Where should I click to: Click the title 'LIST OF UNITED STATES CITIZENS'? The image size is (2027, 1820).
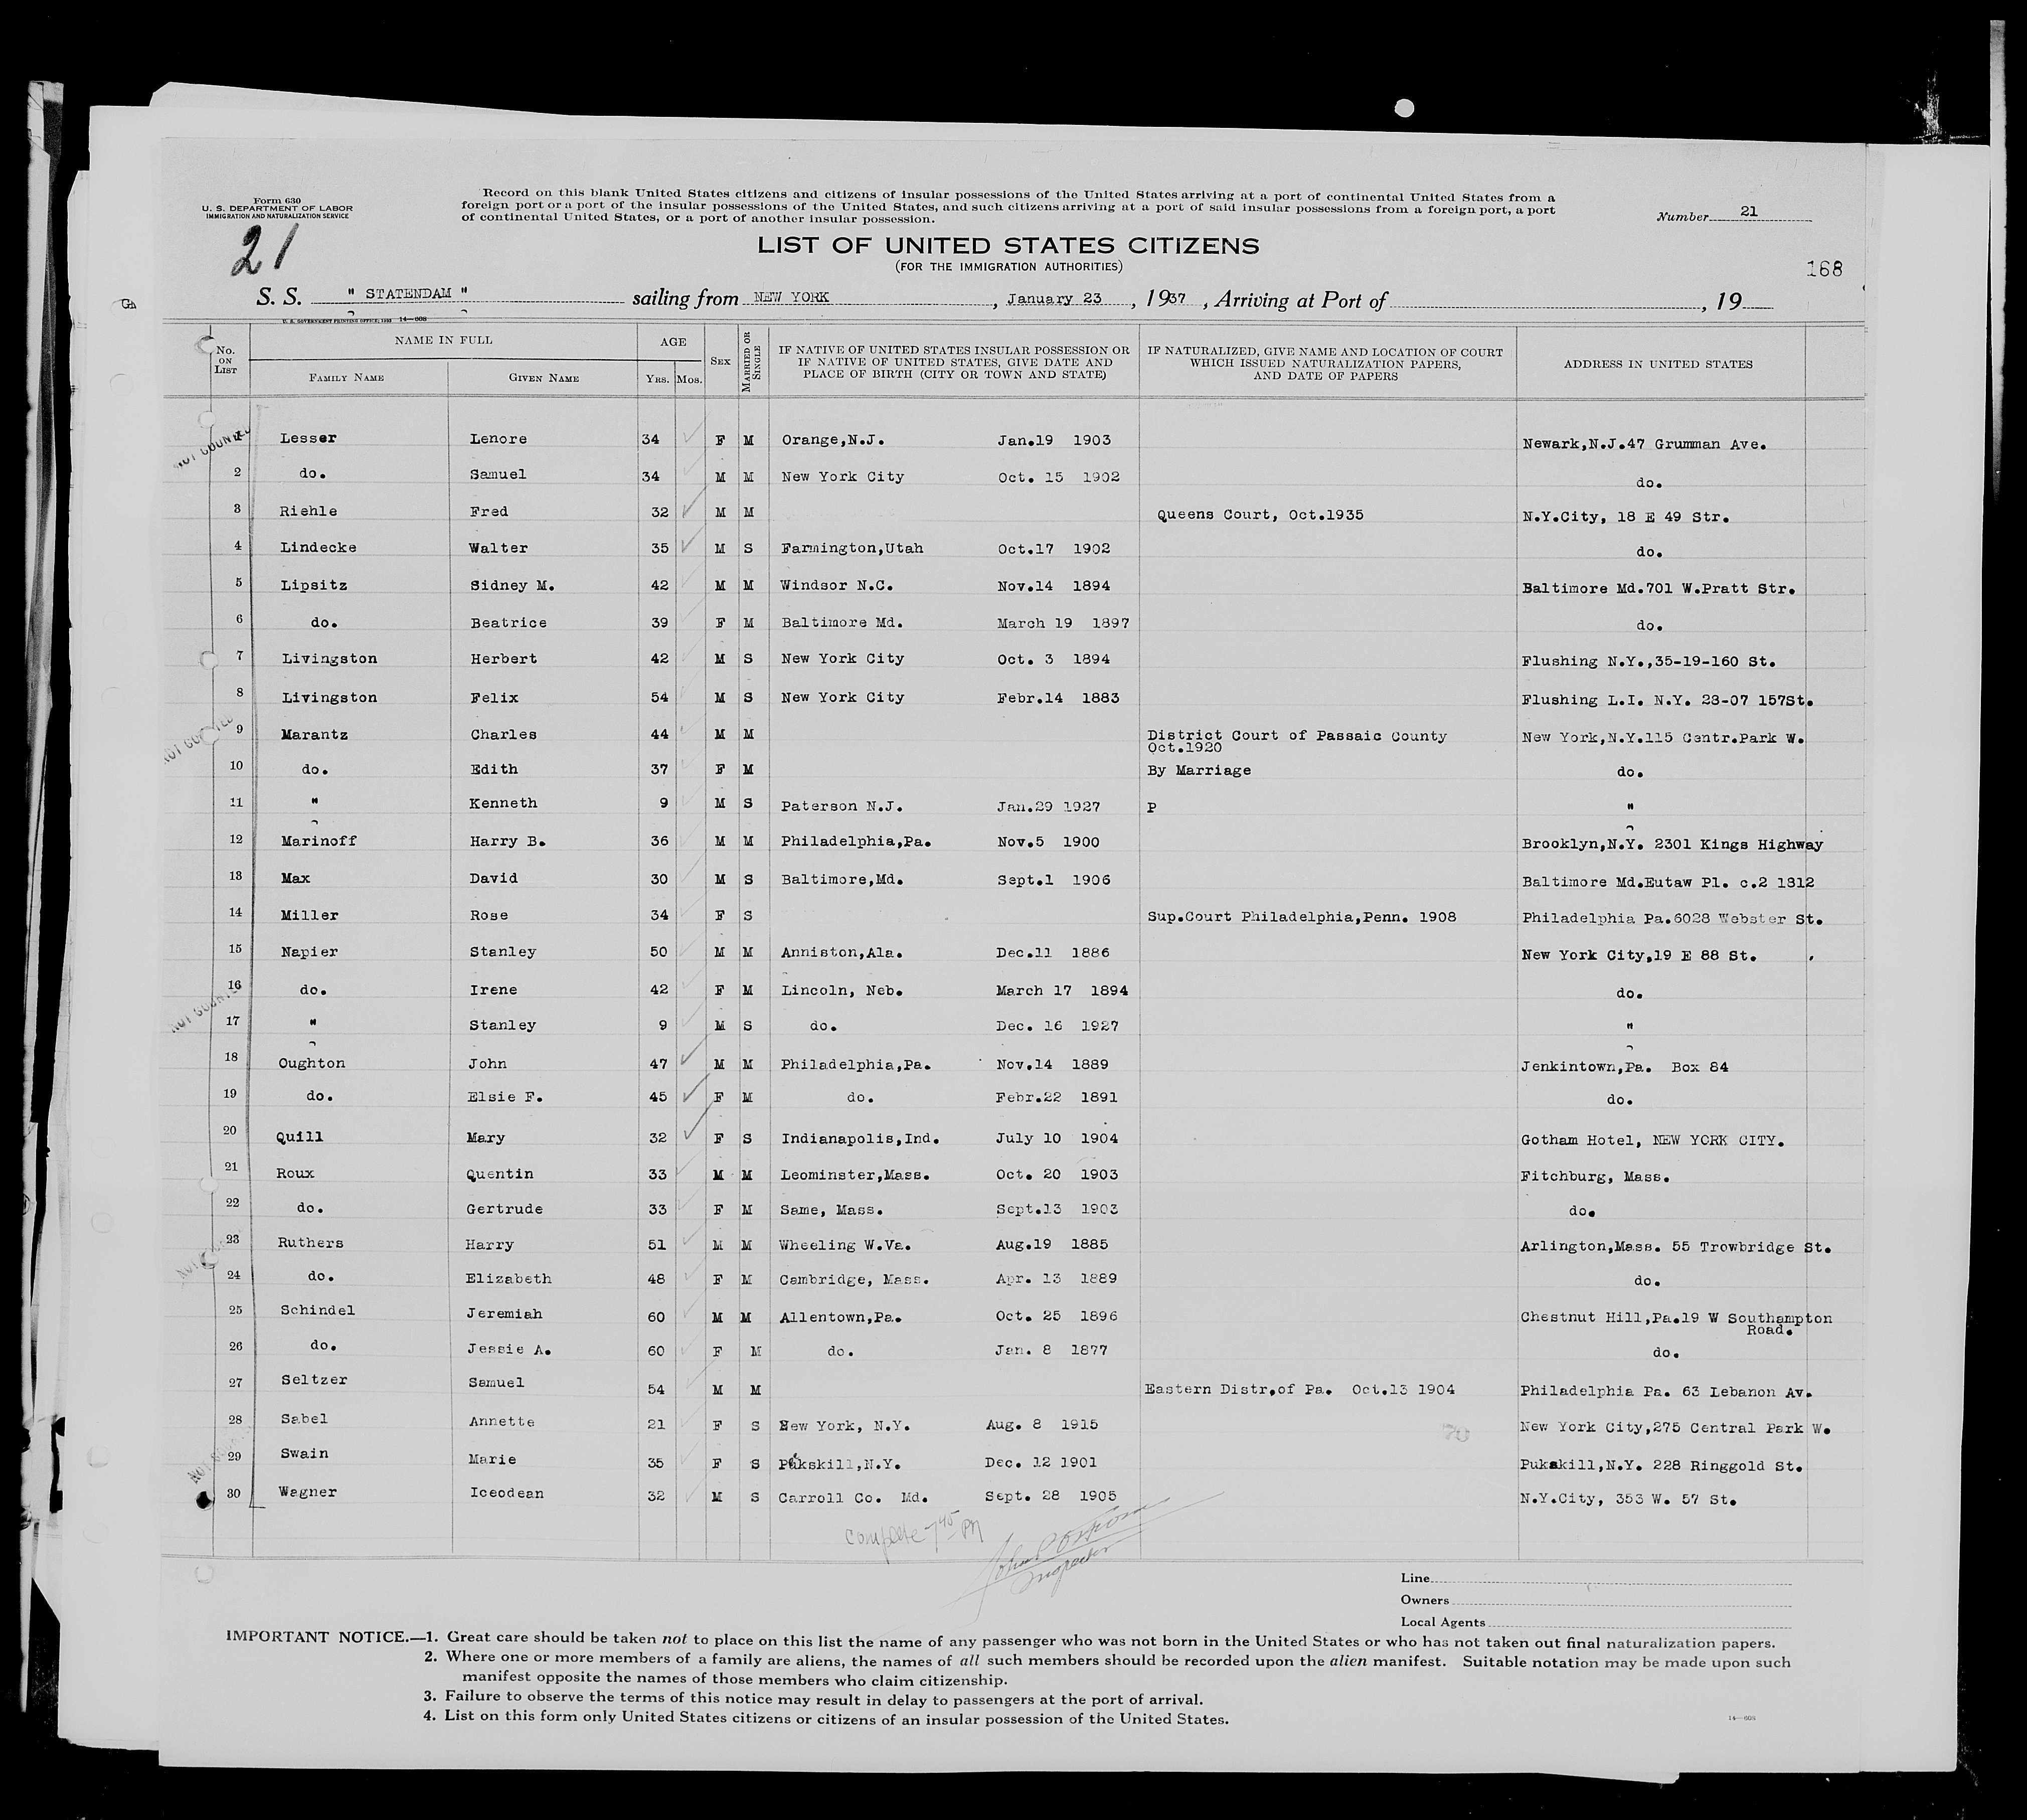click(x=1008, y=245)
